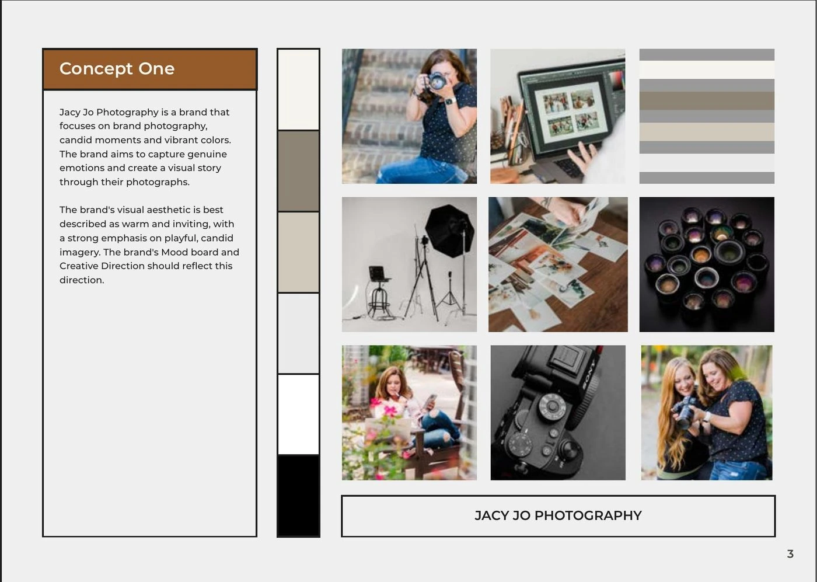Click the paragraph starting "Jacy Jo Photography is a brand"
The height and width of the screenshot is (582, 817).
pos(145,147)
